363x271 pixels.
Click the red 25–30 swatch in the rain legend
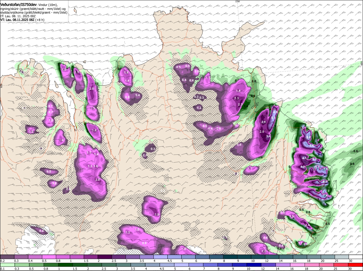pyautogui.click(x=341, y=265)
